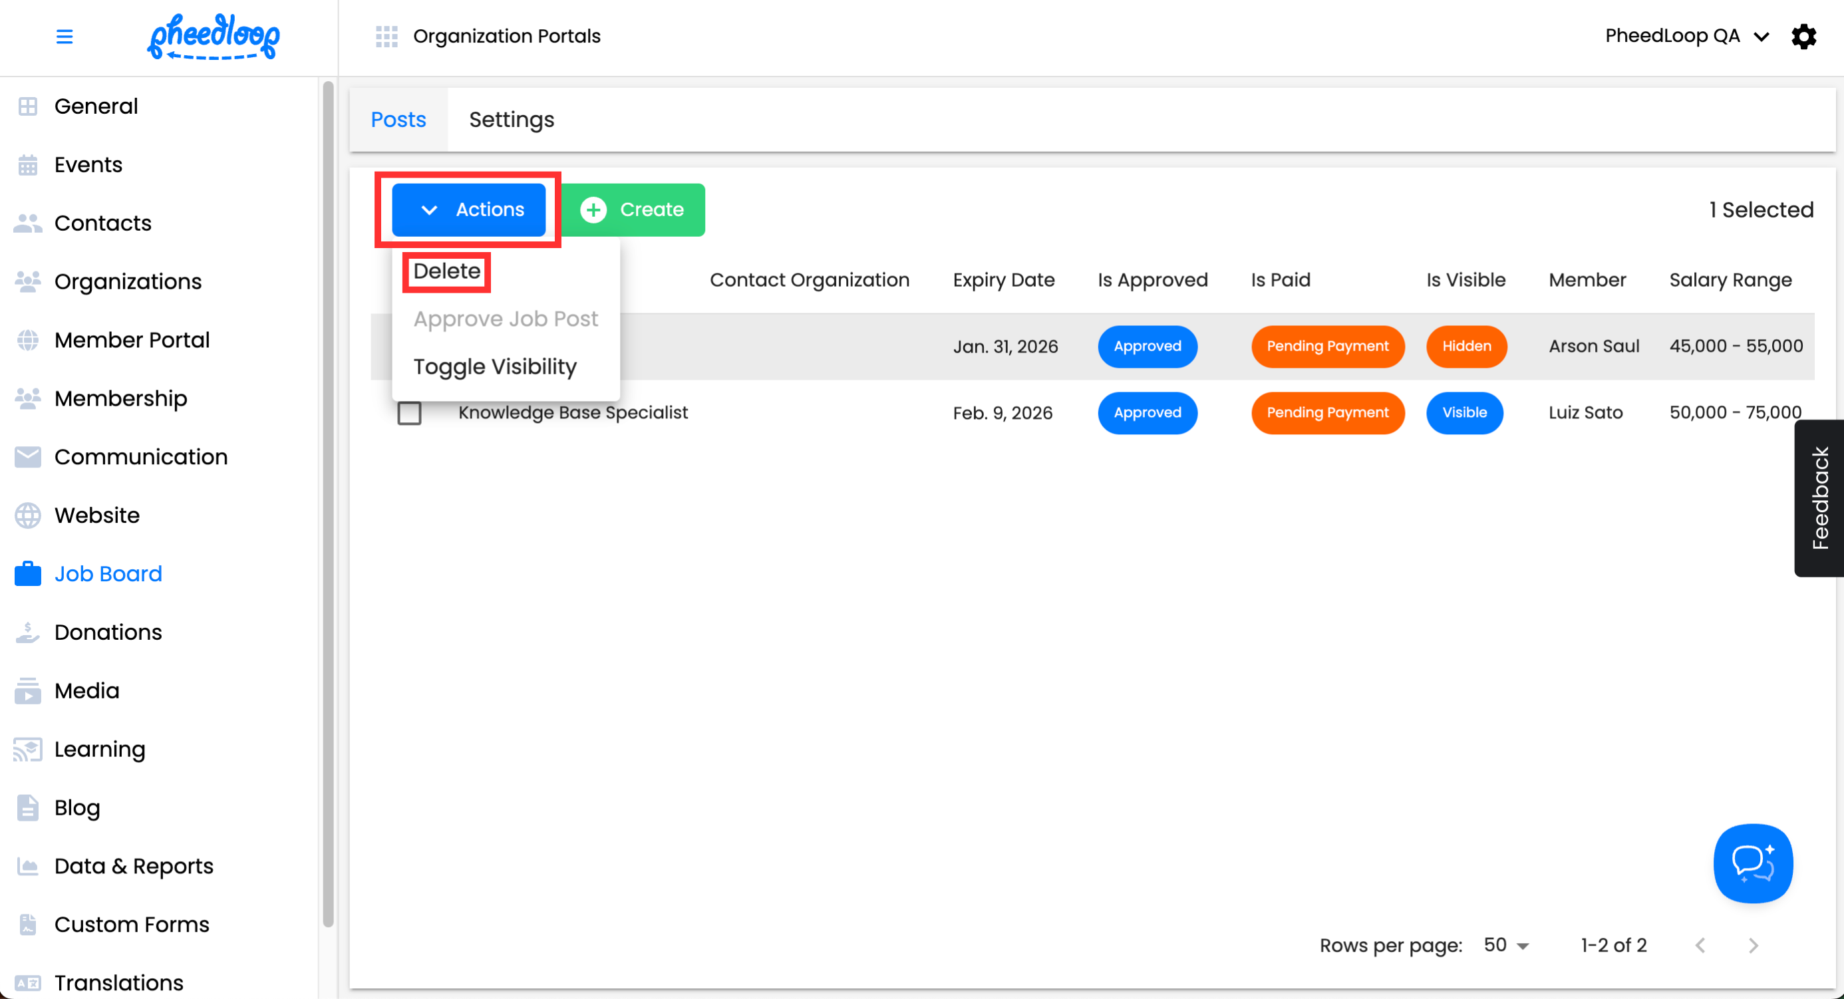Viewport: 1844px width, 999px height.
Task: Open the Feedback side tab
Action: pos(1819,498)
